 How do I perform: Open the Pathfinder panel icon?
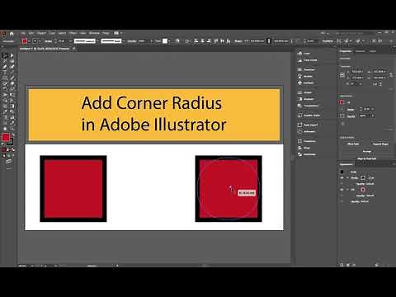[299, 154]
